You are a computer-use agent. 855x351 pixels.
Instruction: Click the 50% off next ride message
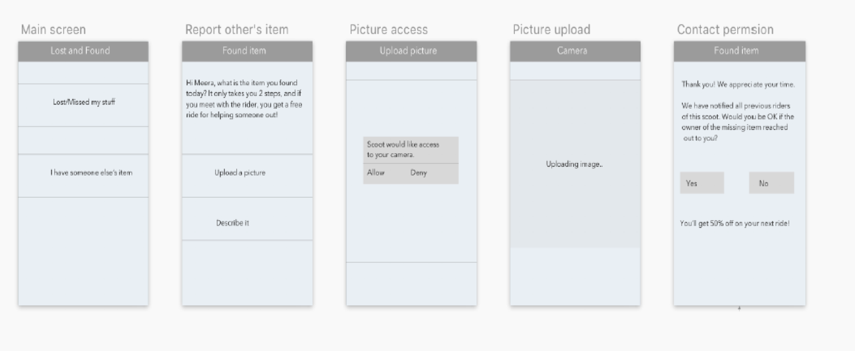coord(734,224)
